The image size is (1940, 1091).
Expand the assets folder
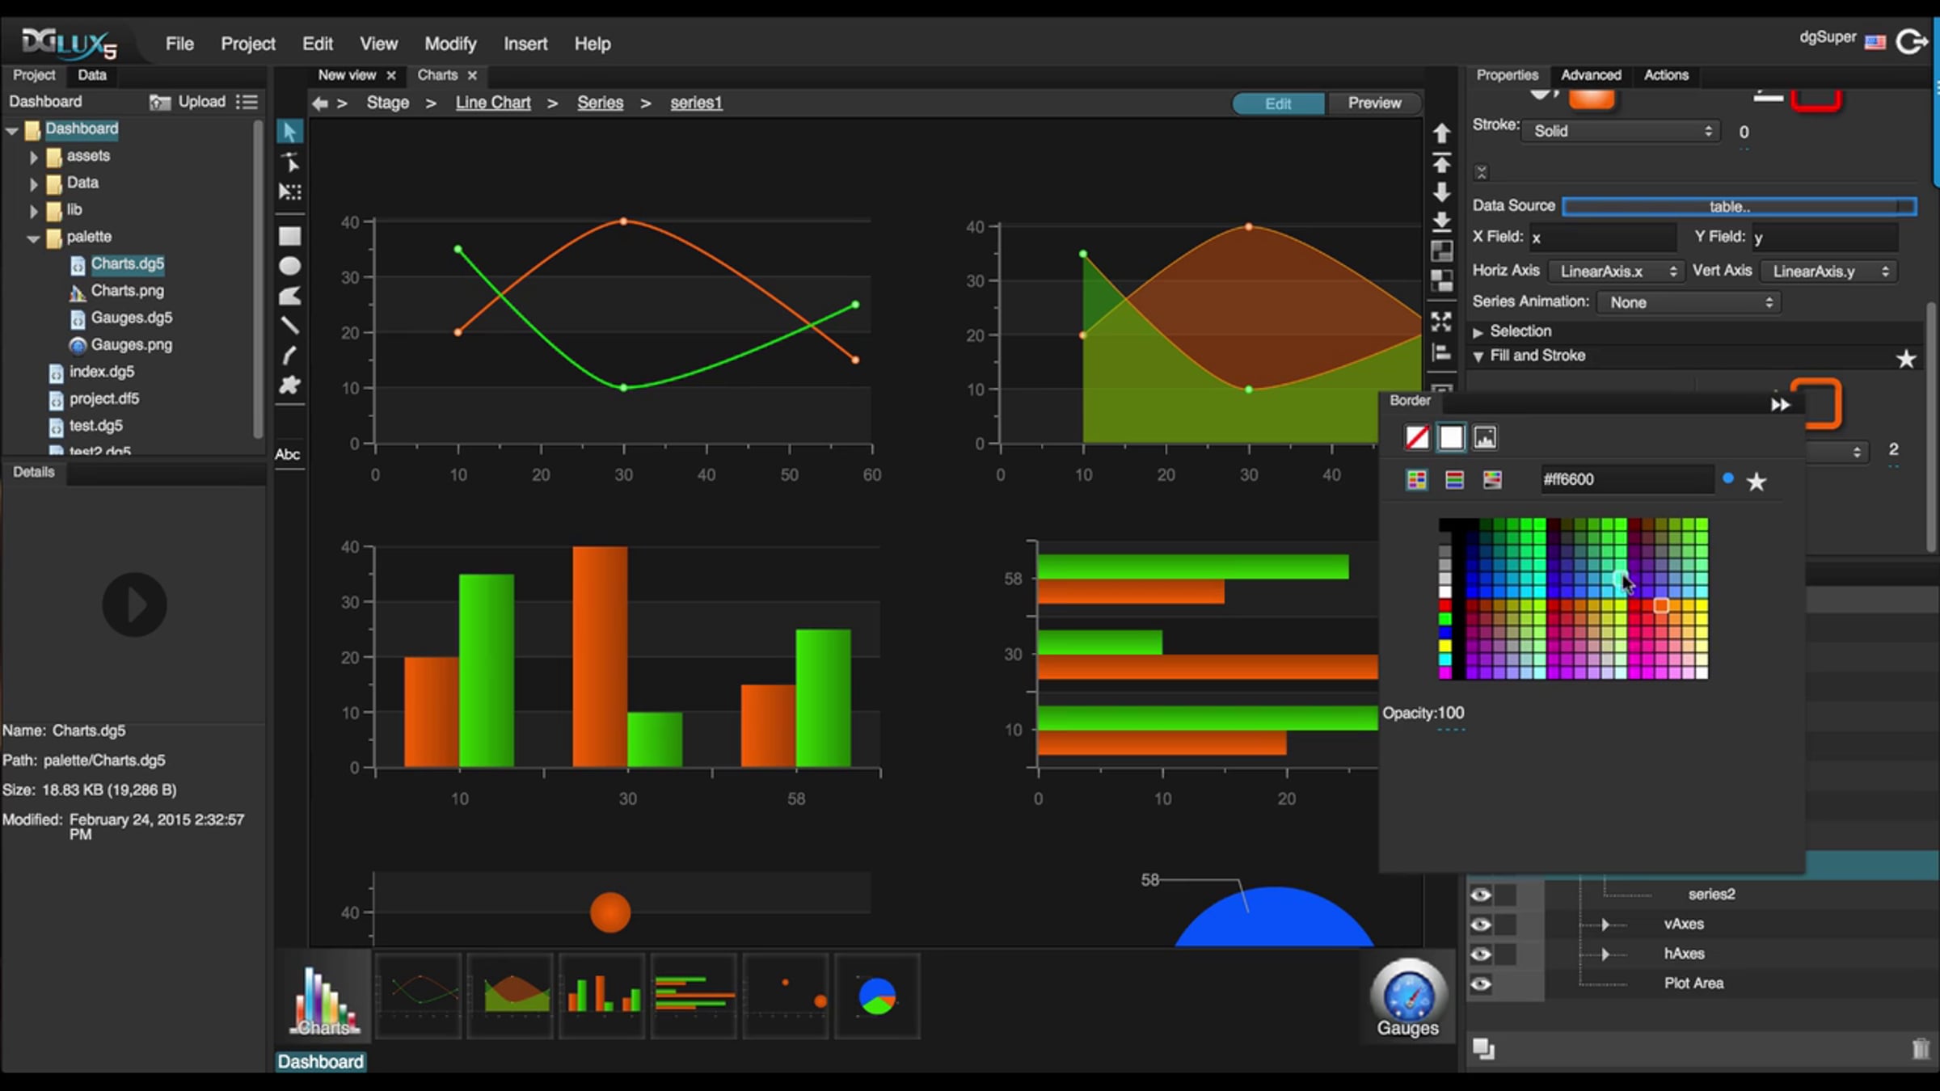pos(33,157)
